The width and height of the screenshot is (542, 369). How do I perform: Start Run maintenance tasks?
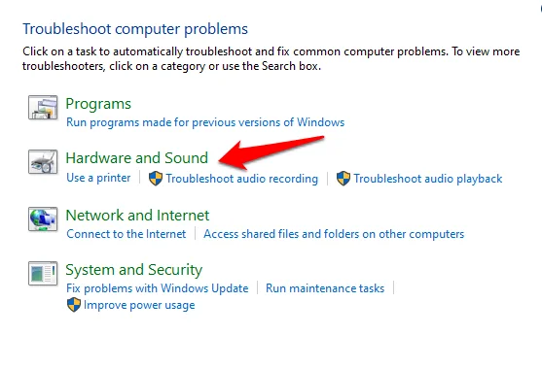(325, 288)
